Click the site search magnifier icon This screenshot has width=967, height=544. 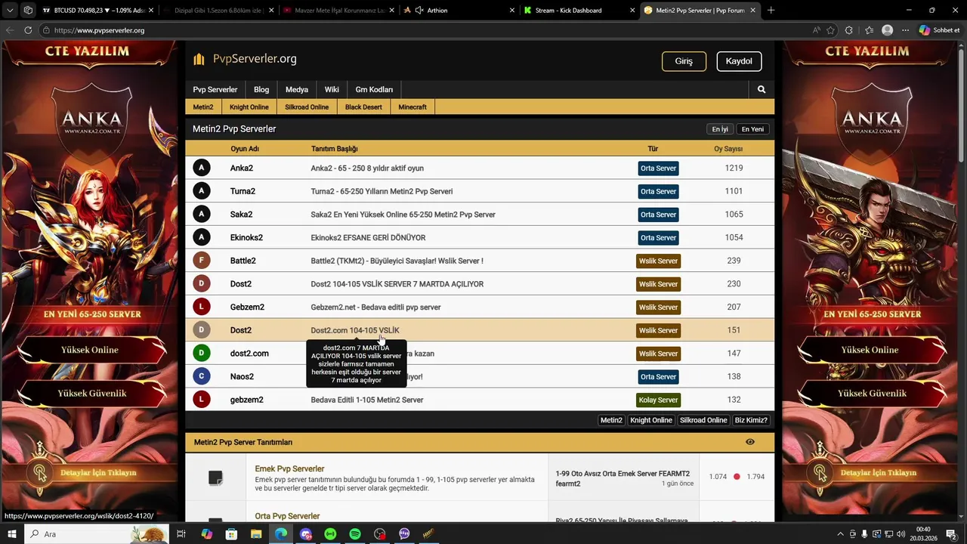pyautogui.click(x=761, y=89)
